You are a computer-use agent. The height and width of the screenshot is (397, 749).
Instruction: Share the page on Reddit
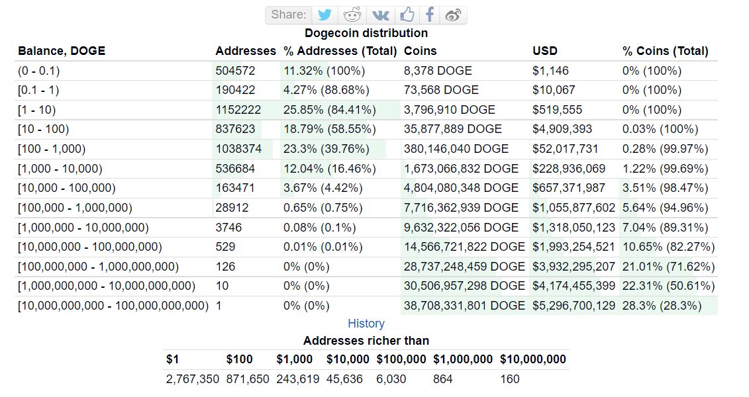(352, 15)
